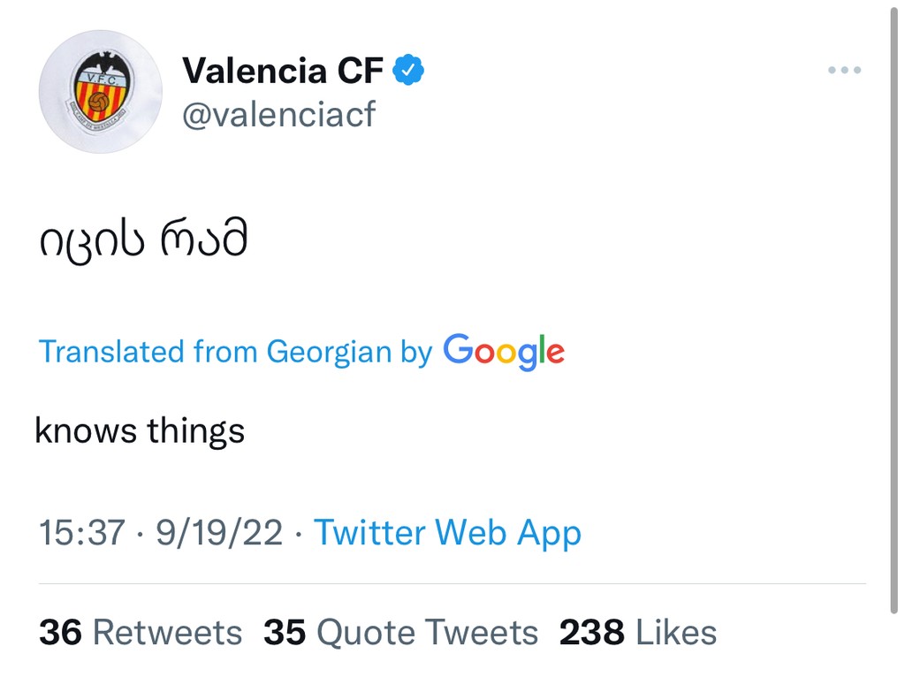
Task: Show the 35 Quote Tweets
Action: (x=400, y=633)
